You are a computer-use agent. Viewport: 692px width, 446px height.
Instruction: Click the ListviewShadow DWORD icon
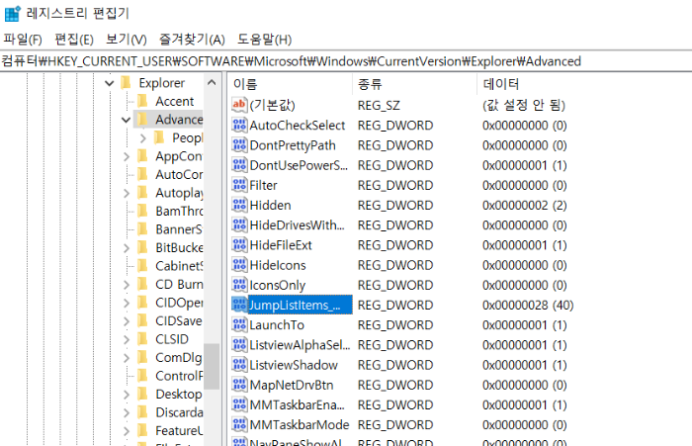click(x=239, y=365)
